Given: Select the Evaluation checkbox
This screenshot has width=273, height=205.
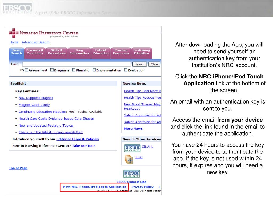Looking at the screenshot, I should pyautogui.click(x=126, y=70).
